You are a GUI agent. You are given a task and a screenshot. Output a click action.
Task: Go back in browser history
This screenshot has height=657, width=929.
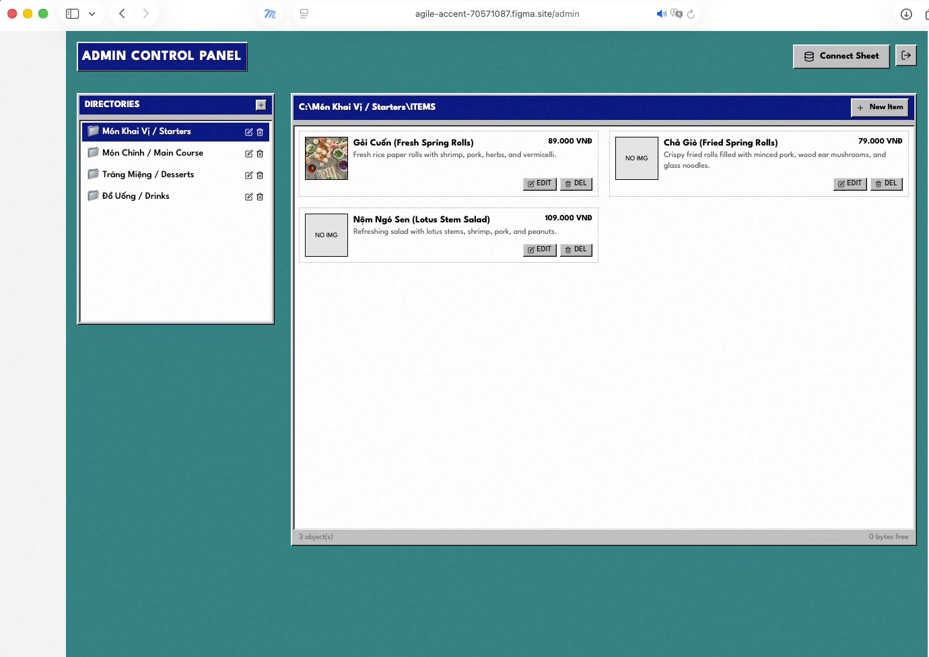pyautogui.click(x=122, y=13)
